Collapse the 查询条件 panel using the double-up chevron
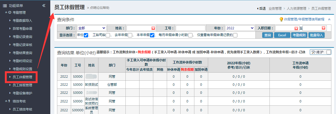The width and height of the screenshot is (336, 114). [329, 19]
